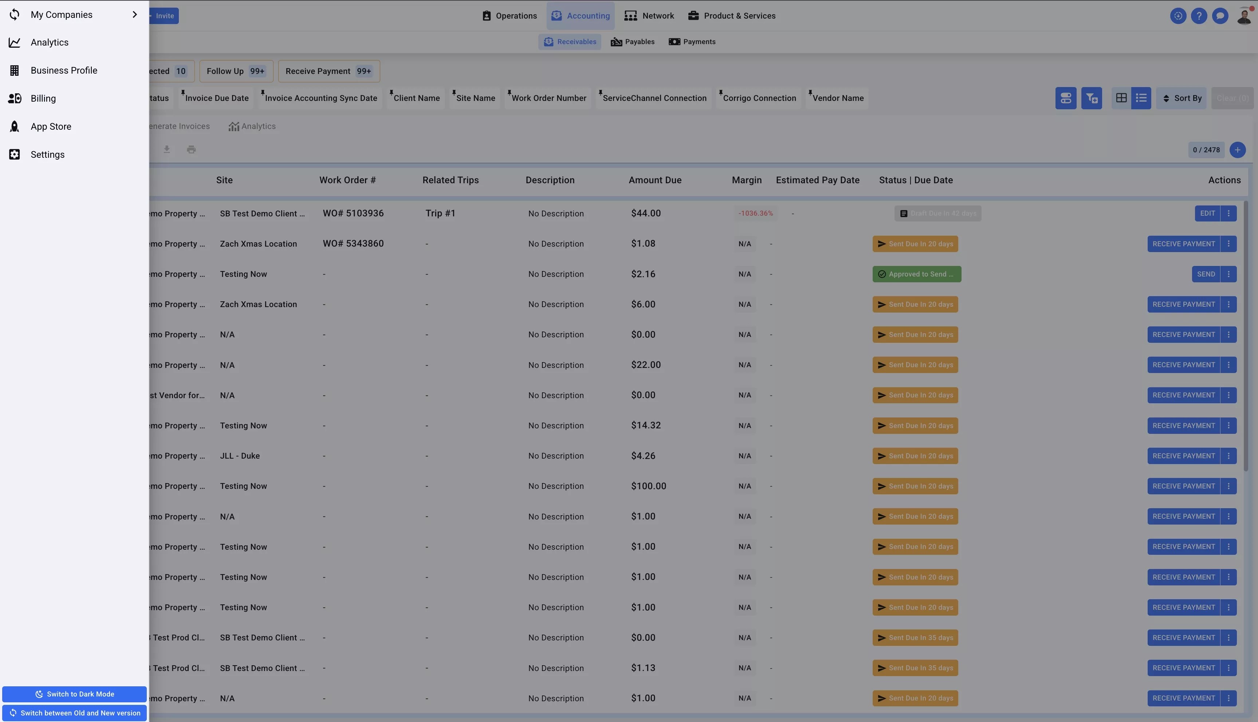Switch to the Payables tab
1258x722 pixels.
click(x=633, y=42)
